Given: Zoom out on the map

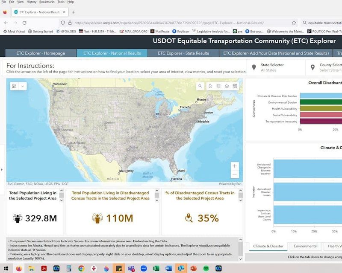Looking at the screenshot, I should pos(235,174).
